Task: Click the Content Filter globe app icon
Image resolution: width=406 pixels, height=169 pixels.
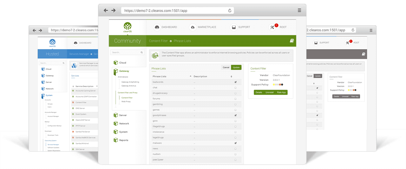Action: (x=155, y=56)
